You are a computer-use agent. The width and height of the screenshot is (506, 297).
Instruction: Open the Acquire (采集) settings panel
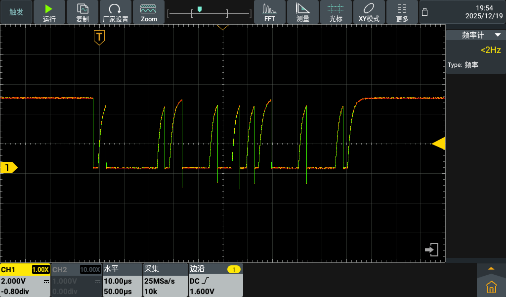click(x=164, y=280)
